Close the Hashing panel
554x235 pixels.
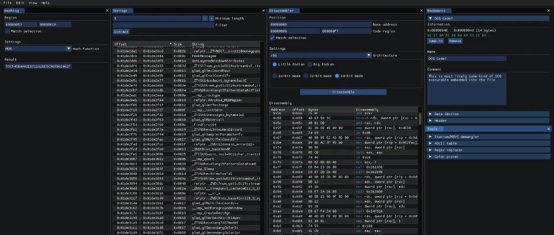coord(107,11)
